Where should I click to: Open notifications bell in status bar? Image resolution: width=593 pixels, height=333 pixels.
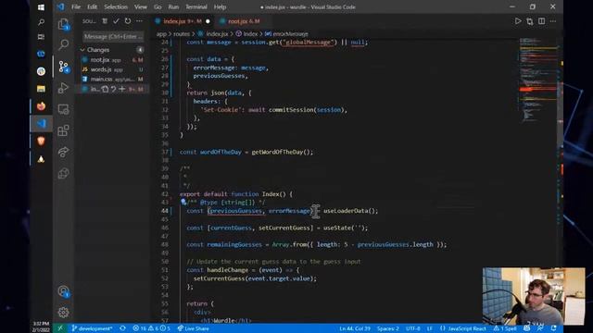(554, 328)
